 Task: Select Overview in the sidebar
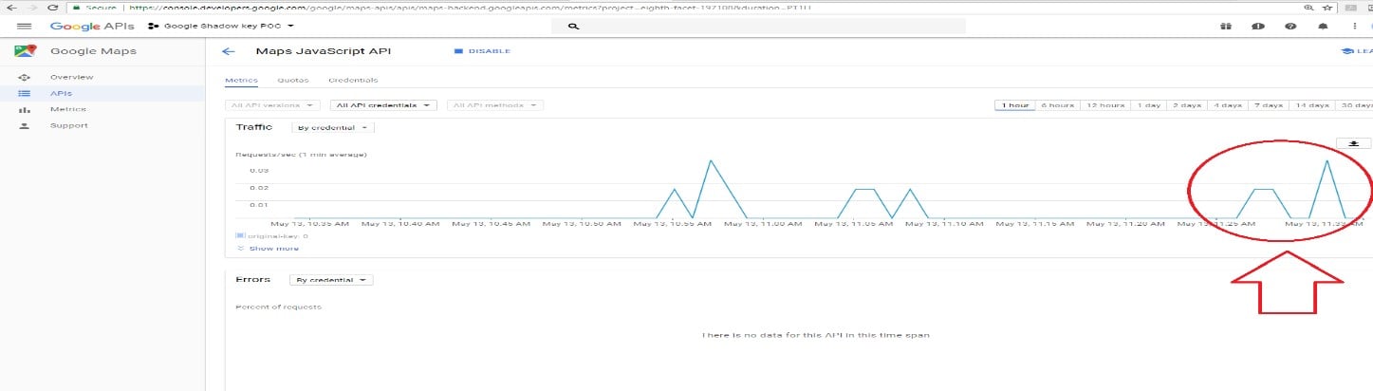click(x=102, y=77)
